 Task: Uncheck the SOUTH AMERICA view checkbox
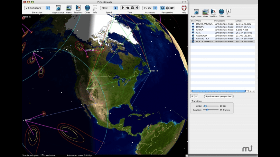click(193, 24)
